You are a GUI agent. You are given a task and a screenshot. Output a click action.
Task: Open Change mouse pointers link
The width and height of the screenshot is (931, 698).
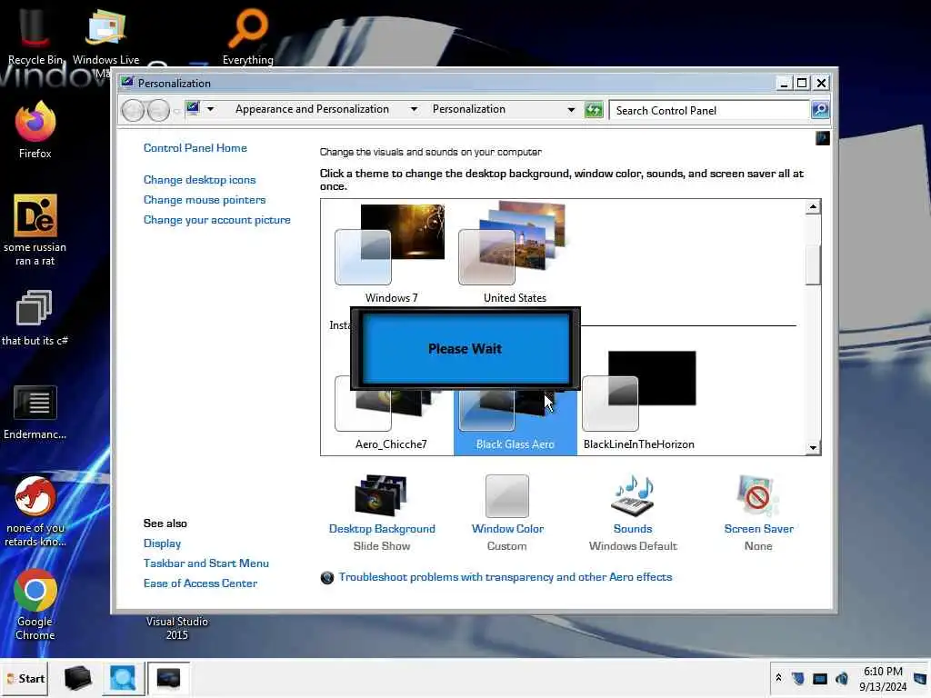pos(205,200)
